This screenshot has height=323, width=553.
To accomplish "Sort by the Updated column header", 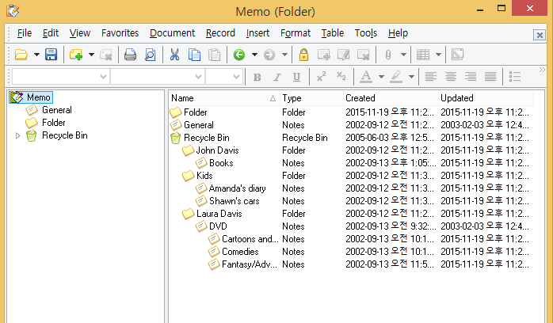I will 486,98.
